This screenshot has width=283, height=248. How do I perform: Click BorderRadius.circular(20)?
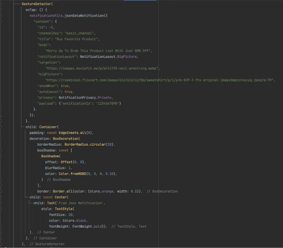coord(89,144)
